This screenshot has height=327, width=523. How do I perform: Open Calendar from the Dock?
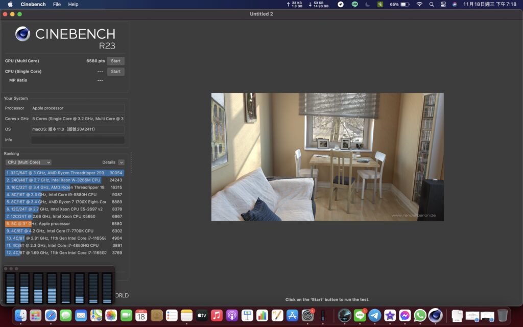click(141, 315)
